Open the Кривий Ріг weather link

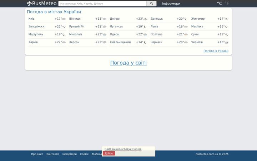click(77, 26)
